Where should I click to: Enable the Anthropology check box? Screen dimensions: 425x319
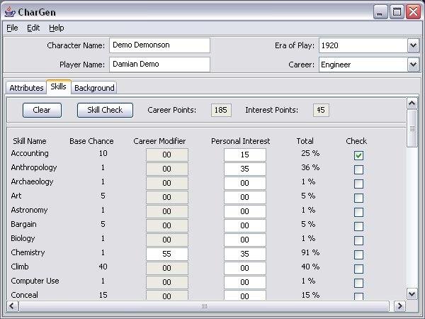(358, 169)
